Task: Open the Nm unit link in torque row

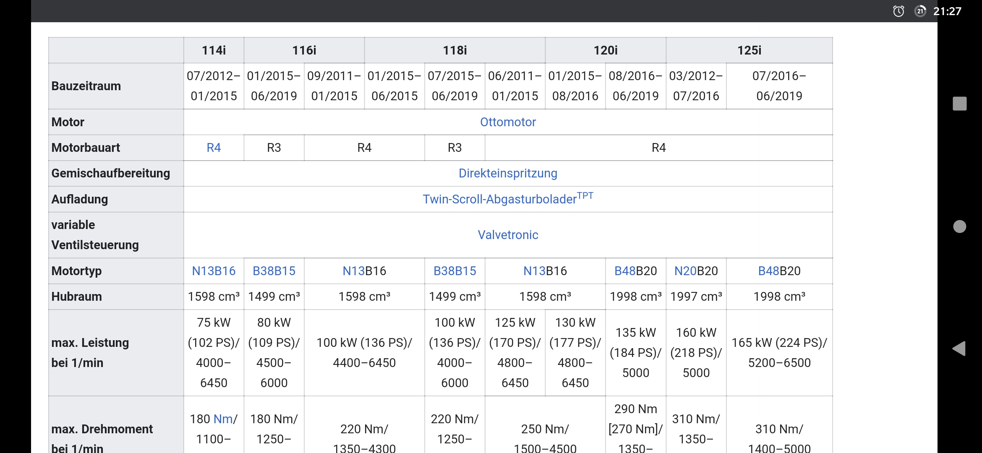Action: point(224,418)
